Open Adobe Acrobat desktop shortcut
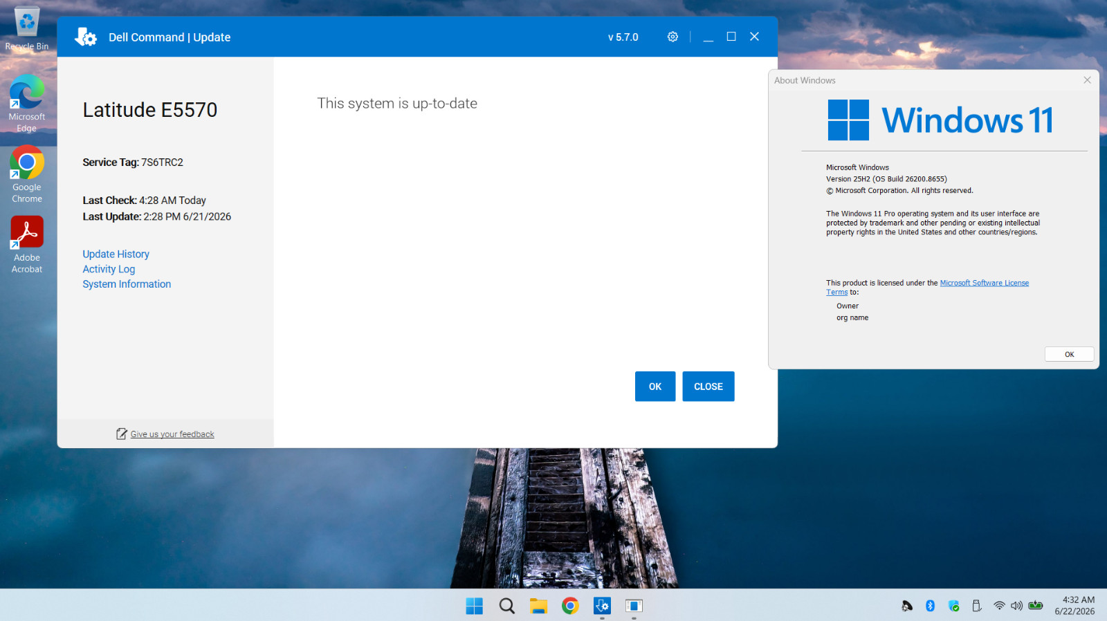 27,245
